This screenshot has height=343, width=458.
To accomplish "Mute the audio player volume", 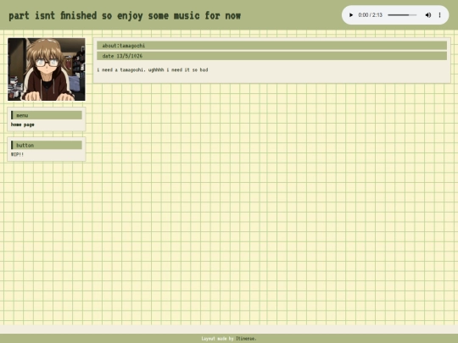I will (428, 15).
